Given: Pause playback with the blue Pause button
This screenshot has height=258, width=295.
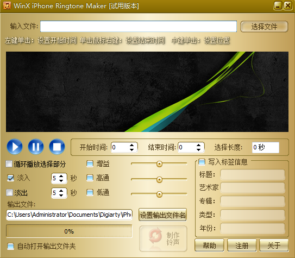Looking at the screenshot, I should [36, 147].
